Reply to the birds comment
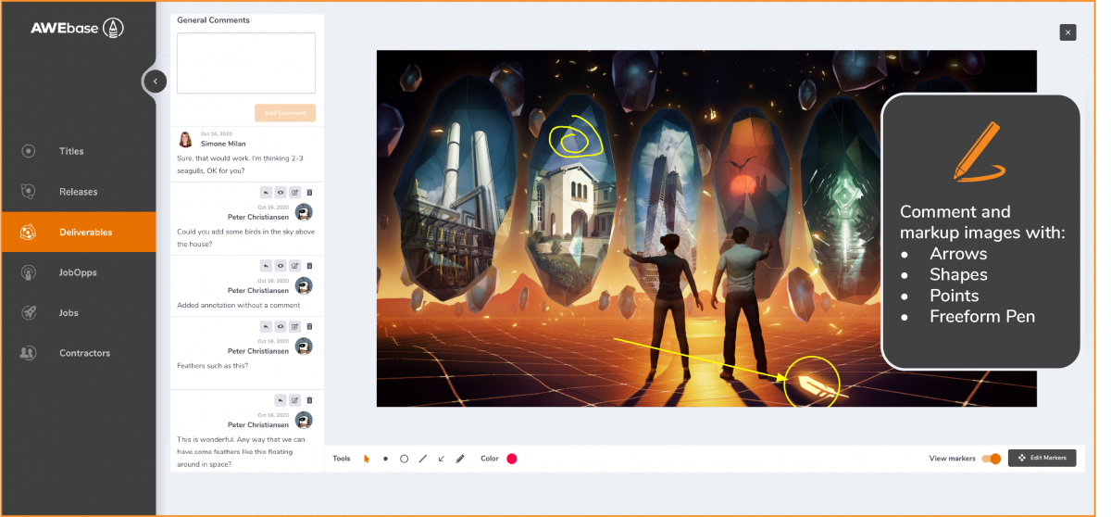 266,192
